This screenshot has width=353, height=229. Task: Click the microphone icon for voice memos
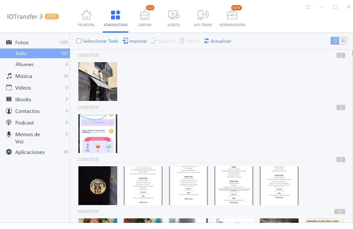coord(9,134)
